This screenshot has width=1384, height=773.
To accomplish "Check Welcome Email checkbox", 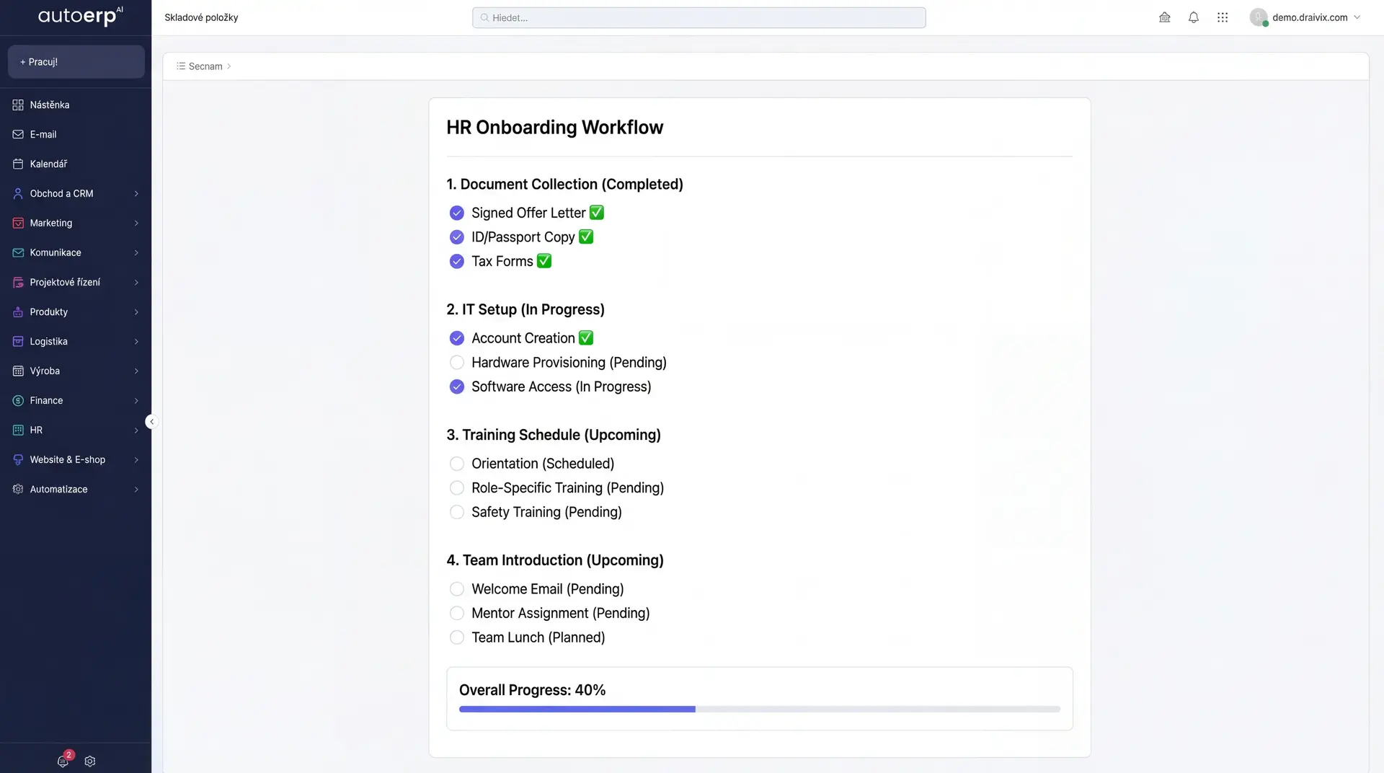I will 457,589.
